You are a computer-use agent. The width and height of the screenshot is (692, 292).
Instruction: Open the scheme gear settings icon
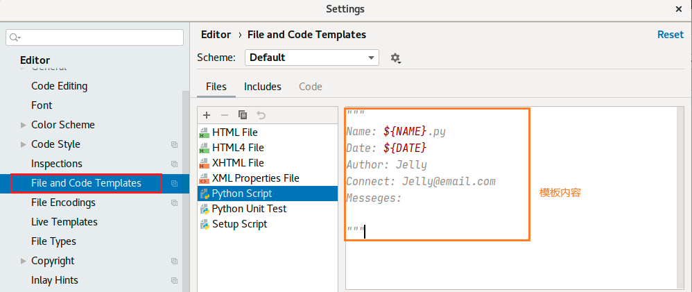click(395, 58)
